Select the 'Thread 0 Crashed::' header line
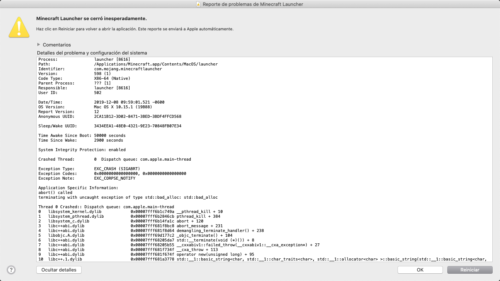The height and width of the screenshot is (281, 500). point(106,207)
